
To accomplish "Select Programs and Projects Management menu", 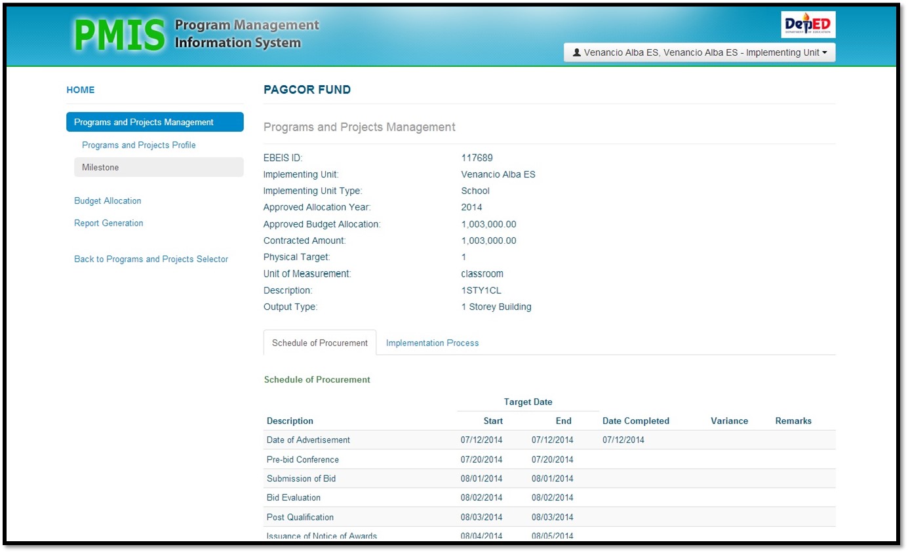I will [155, 122].
